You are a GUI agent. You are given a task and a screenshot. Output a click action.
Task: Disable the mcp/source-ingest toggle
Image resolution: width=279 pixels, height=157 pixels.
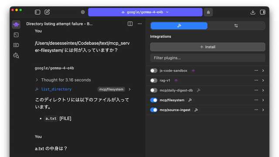coord(154,110)
